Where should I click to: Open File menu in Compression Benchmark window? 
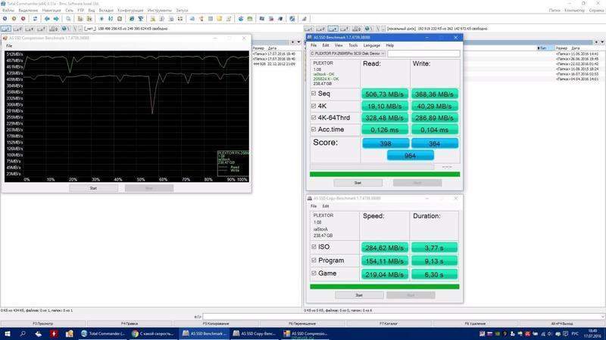click(x=9, y=46)
